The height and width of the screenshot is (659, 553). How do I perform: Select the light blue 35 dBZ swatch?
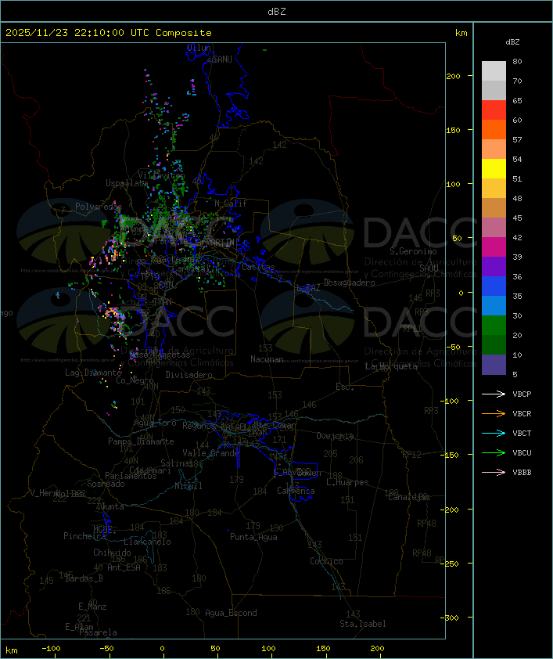tap(494, 305)
